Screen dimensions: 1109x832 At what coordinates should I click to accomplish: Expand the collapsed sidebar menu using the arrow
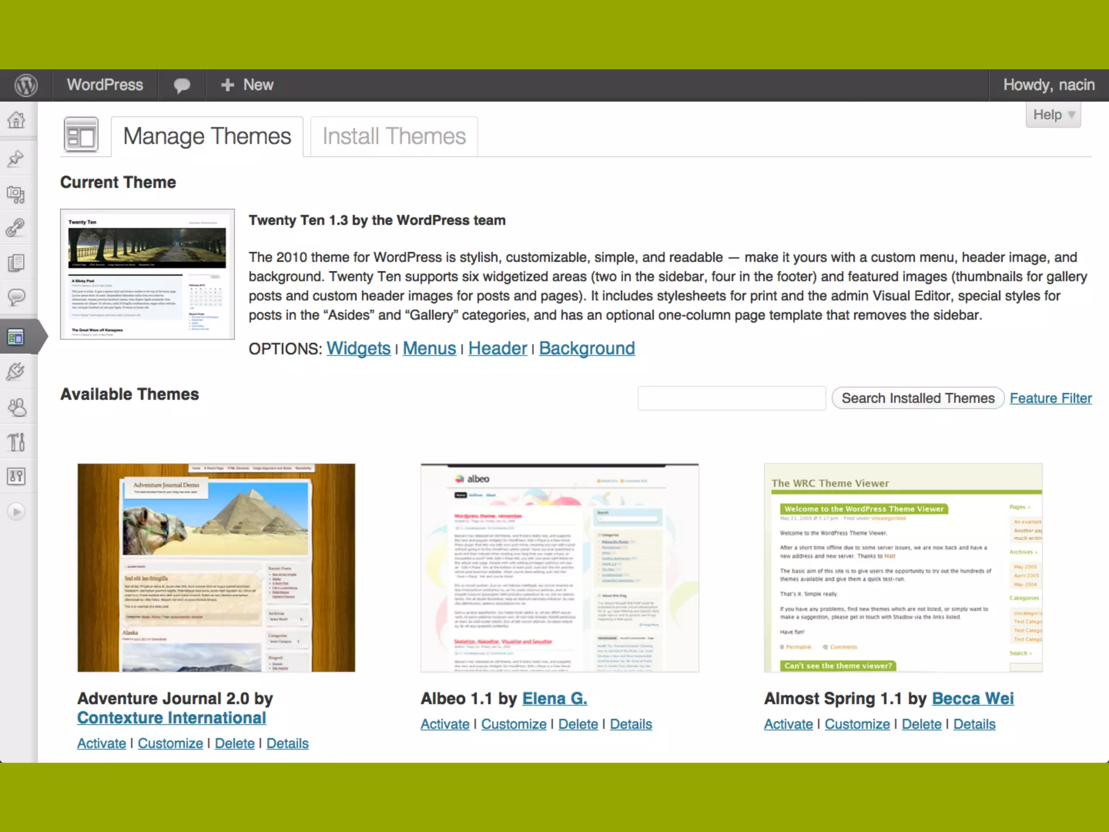[x=16, y=512]
